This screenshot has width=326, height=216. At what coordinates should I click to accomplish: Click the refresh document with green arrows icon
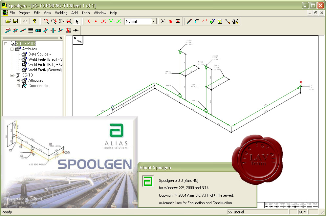[x=220, y=21]
